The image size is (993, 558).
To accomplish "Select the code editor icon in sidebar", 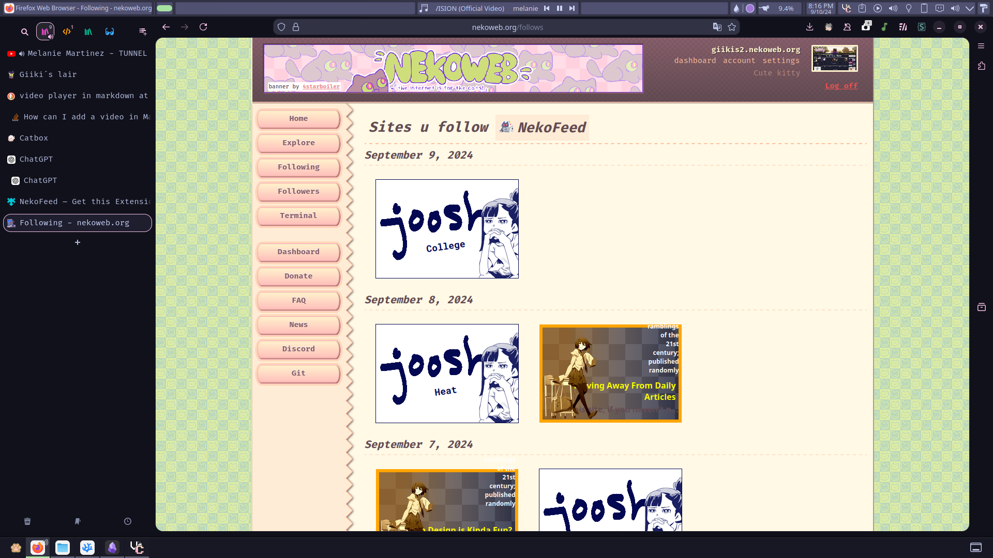I will point(67,32).
